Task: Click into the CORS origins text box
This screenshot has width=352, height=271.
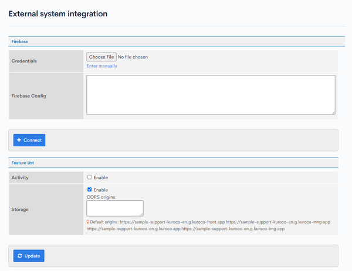Action: [115, 208]
